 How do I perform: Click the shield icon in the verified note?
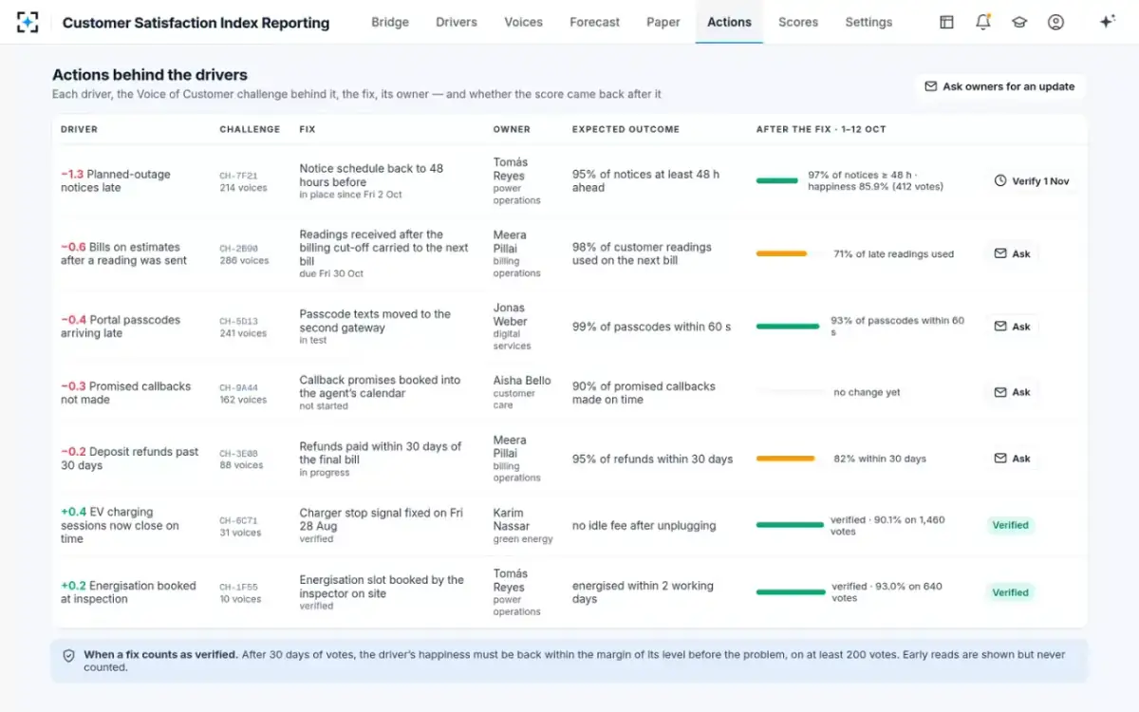pos(68,655)
